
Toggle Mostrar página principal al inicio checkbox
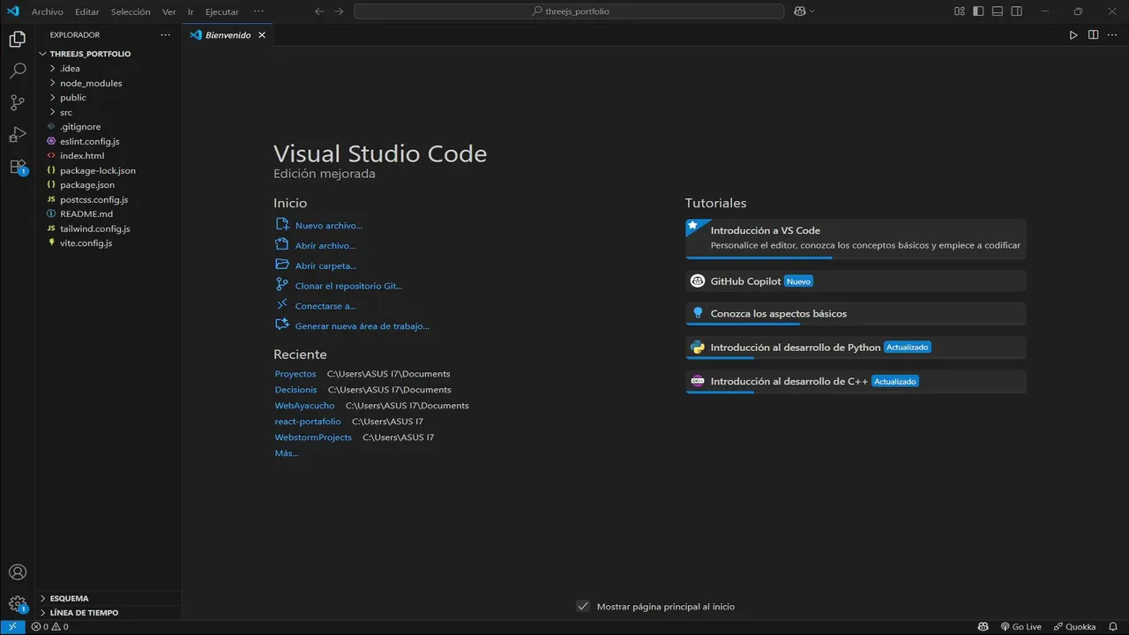point(582,606)
